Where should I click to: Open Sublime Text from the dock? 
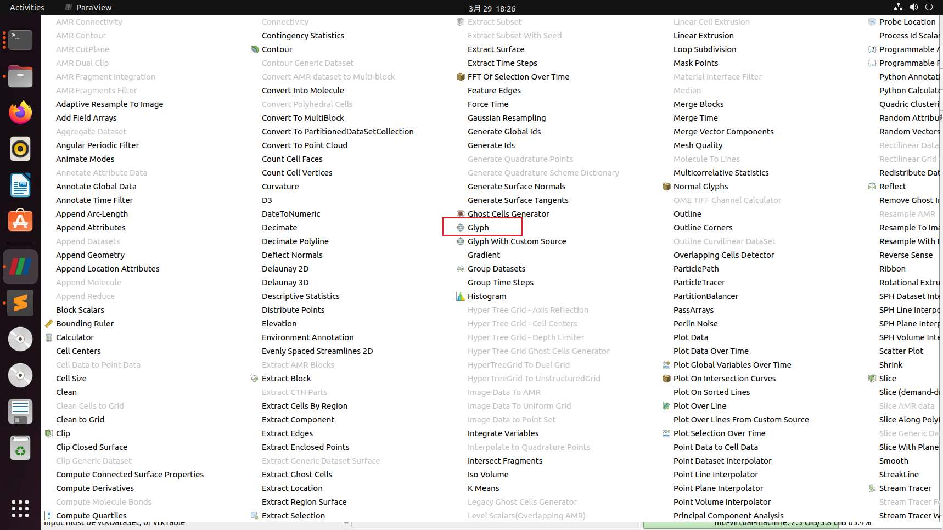(20, 303)
